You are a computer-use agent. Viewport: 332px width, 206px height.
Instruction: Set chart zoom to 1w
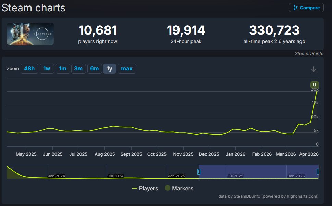[x=47, y=68]
